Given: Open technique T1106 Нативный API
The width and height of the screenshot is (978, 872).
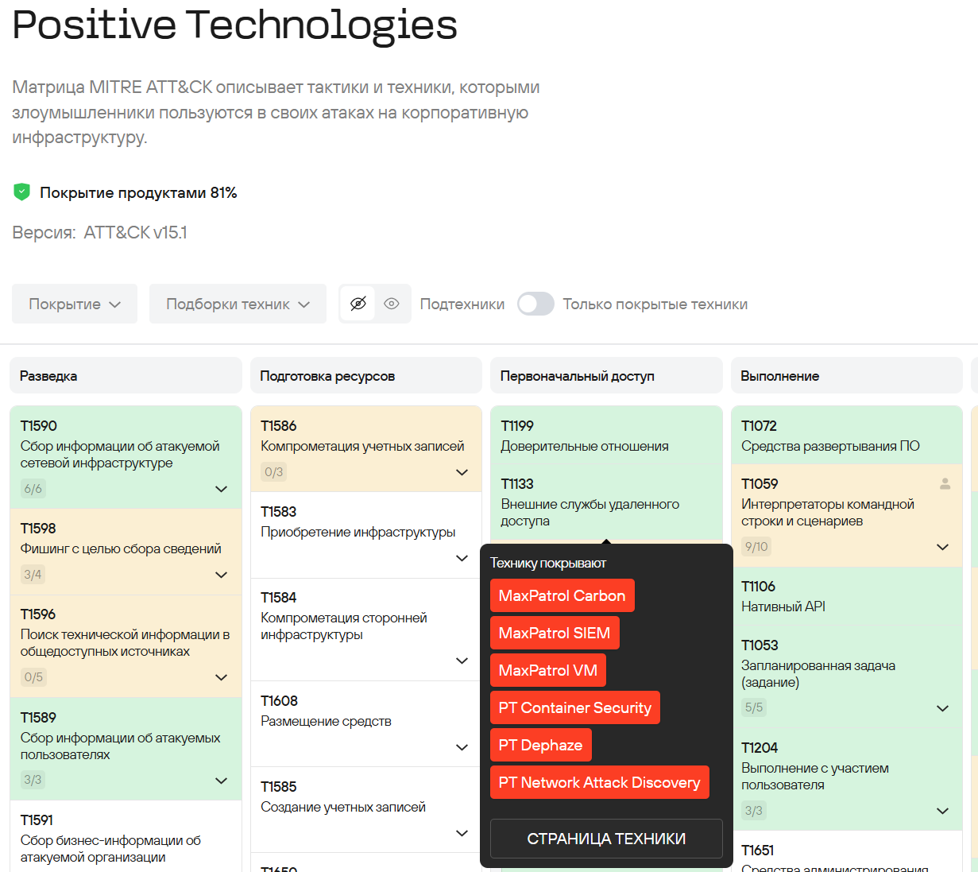Looking at the screenshot, I should 847,596.
